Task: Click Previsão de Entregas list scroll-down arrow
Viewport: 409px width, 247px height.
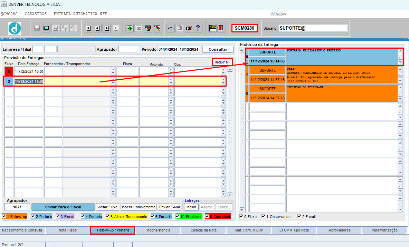Action: (x=230, y=195)
